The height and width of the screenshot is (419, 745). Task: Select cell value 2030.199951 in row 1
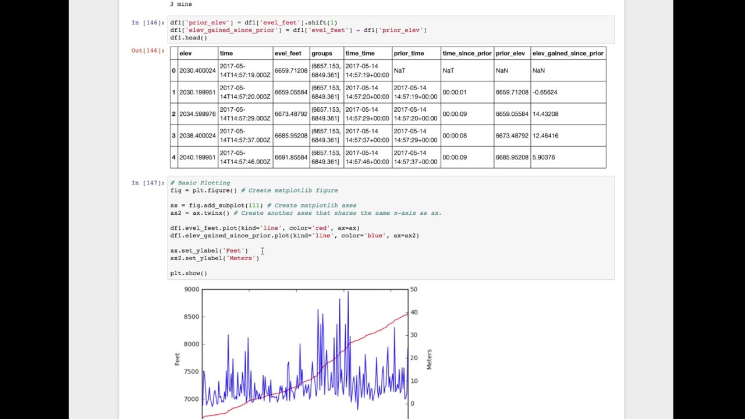click(197, 92)
